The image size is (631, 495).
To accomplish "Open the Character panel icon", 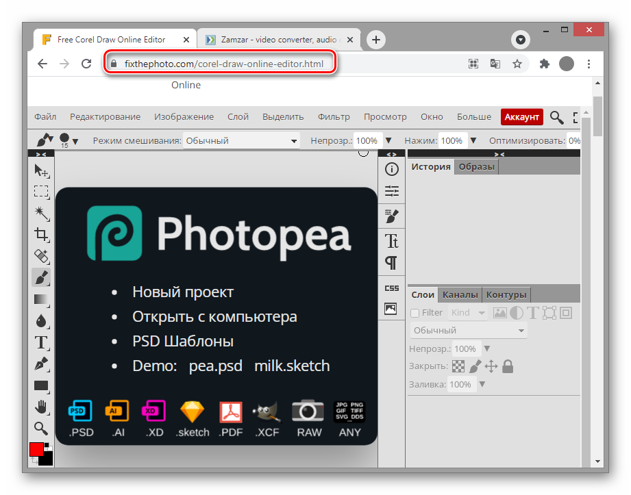I will [x=392, y=241].
